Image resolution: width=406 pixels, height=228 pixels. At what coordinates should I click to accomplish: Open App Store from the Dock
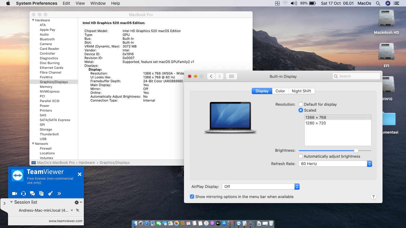coord(224,223)
